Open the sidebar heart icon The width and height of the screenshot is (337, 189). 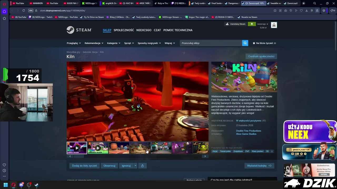click(4, 165)
